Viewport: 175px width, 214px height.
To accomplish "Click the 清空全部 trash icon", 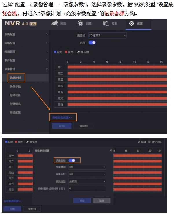I will [x=149, y=142].
